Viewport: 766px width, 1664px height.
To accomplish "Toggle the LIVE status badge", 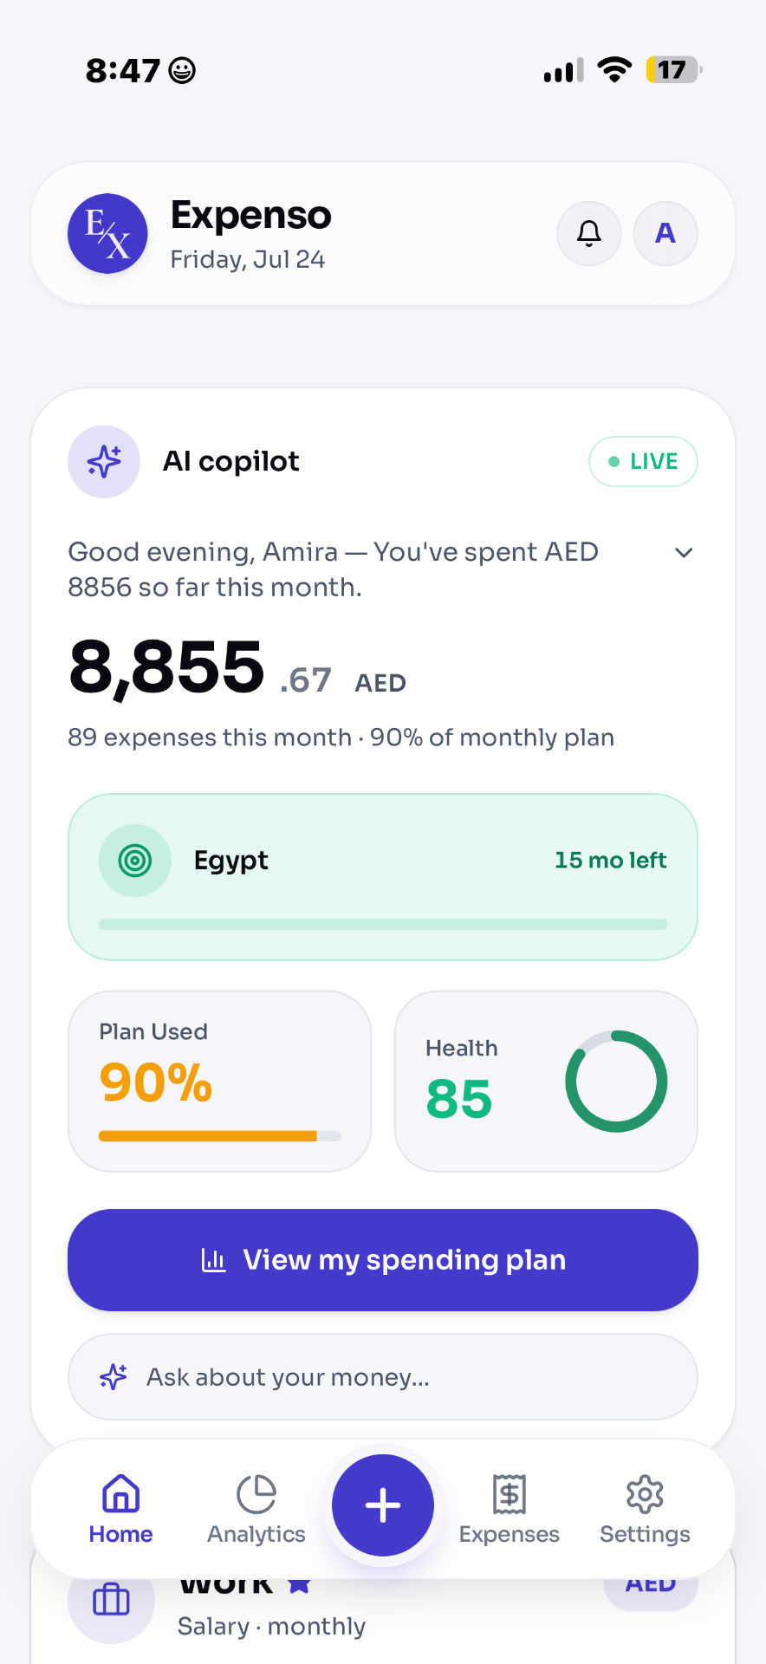I will tap(643, 461).
